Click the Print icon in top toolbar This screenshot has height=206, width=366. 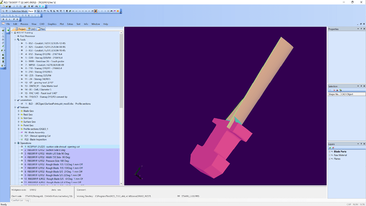click(x=24, y=6)
